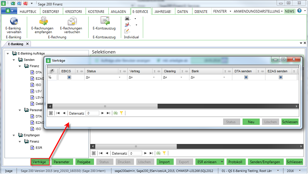Image resolution: width=308 pixels, height=174 pixels.
Task: Open the Vertrag column filter dropdown
Action: 154,77
